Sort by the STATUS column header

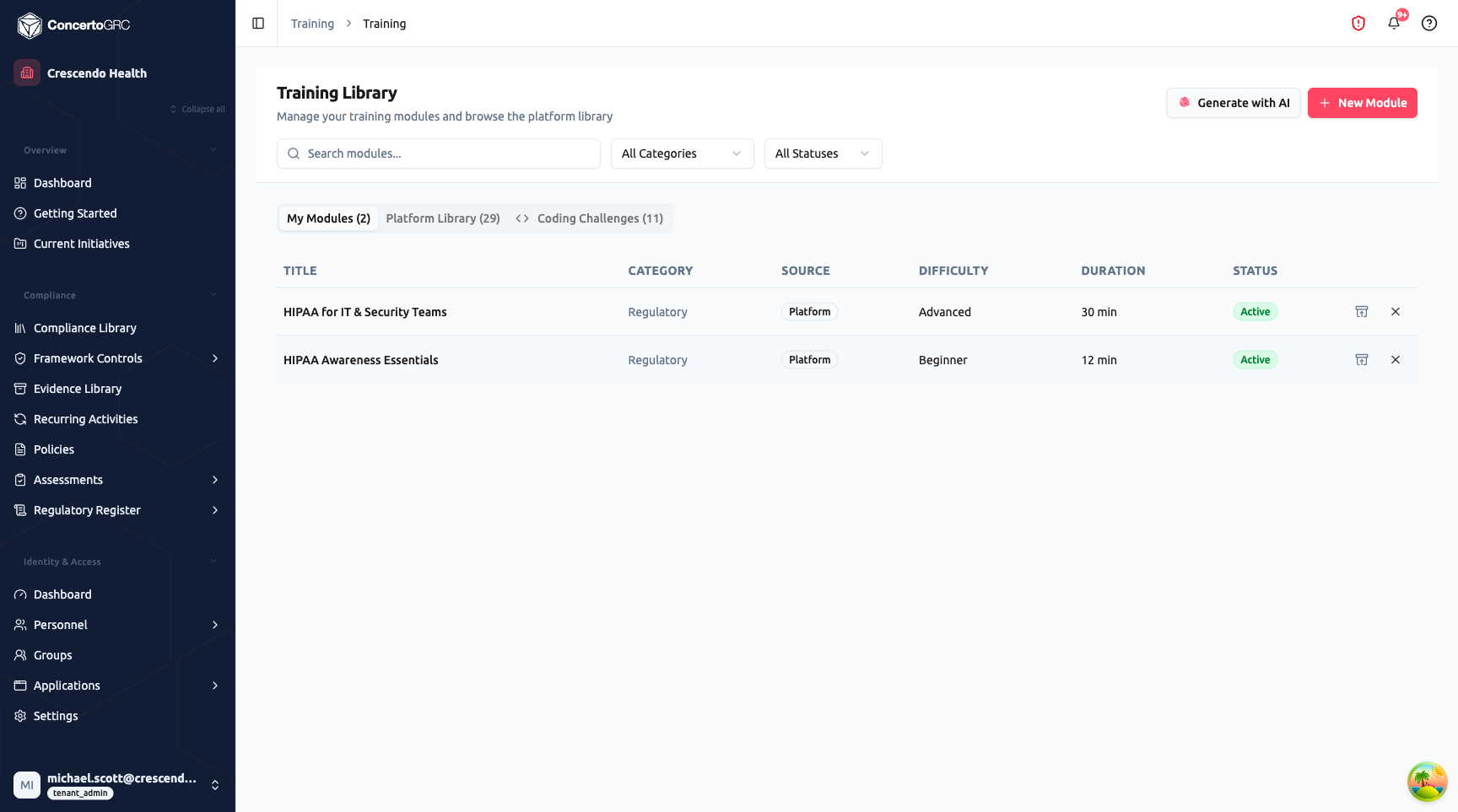coord(1255,271)
